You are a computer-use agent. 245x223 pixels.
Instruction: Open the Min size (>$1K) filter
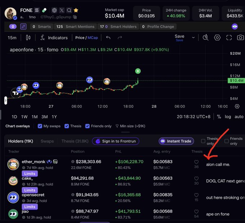130,126
